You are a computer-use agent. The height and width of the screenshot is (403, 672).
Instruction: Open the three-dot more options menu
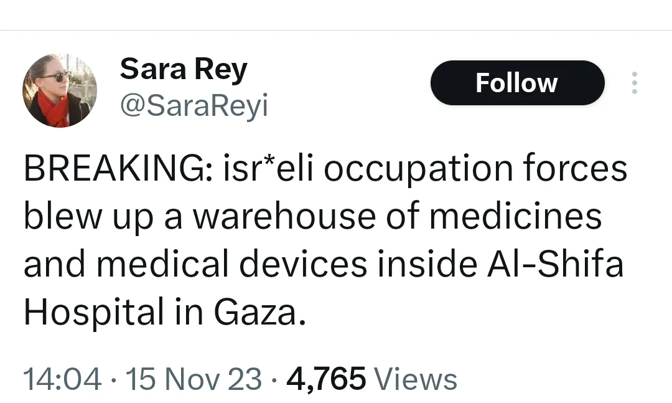pos(635,83)
